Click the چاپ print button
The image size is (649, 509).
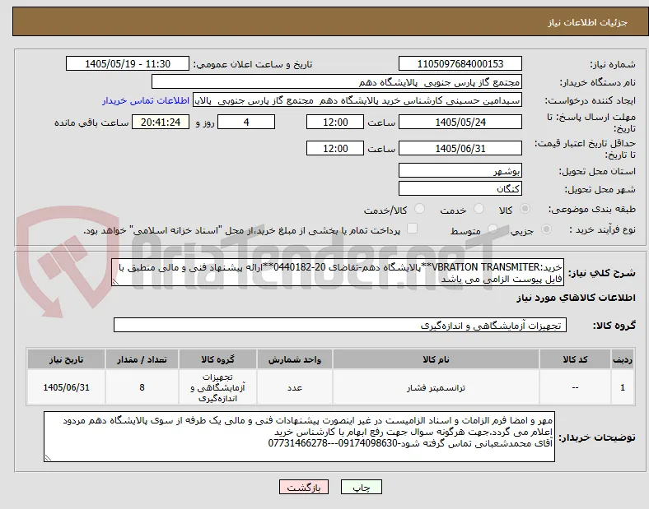pos(362,487)
